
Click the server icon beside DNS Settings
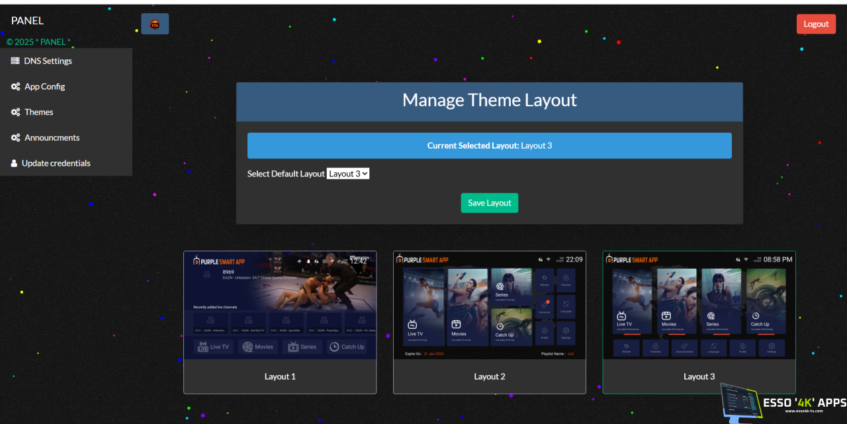point(15,61)
